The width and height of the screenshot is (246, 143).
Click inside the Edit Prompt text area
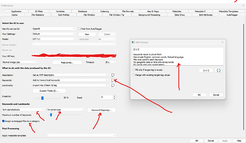[x=178, y=56]
